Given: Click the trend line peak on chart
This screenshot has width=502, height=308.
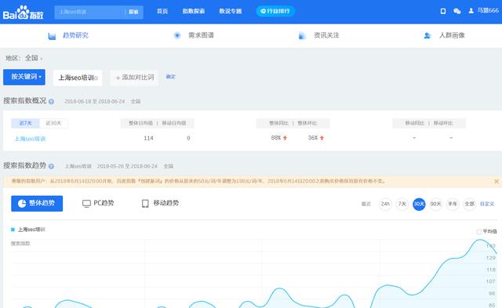Looking at the screenshot, I should click(479, 240).
